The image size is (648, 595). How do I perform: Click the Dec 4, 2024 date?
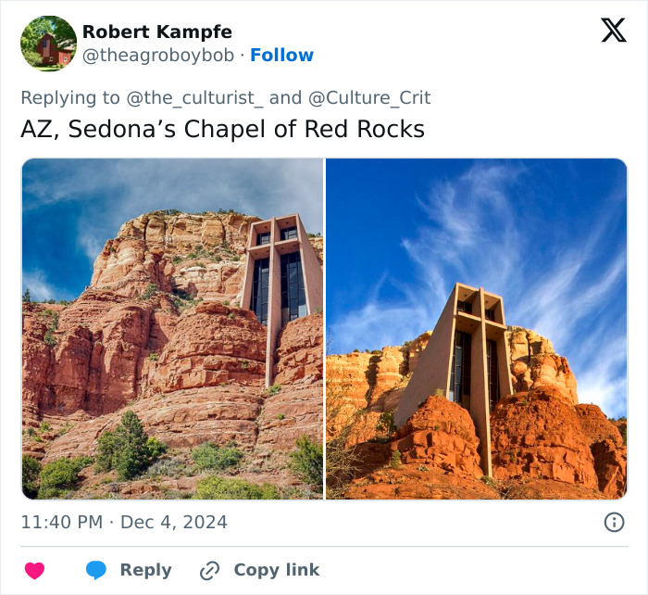[x=173, y=523]
